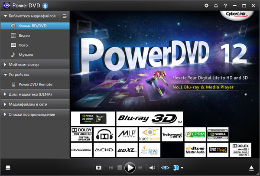Click the eject disc button

coord(251,168)
